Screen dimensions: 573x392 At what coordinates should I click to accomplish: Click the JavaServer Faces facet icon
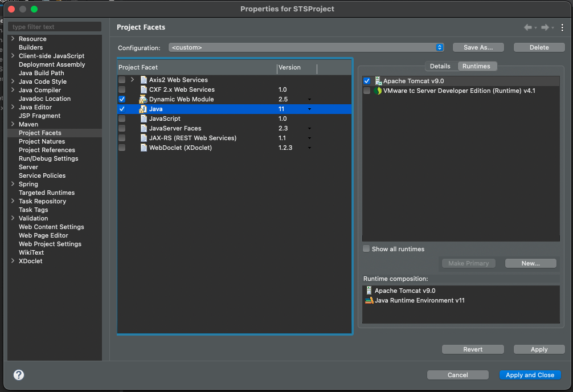click(x=144, y=128)
